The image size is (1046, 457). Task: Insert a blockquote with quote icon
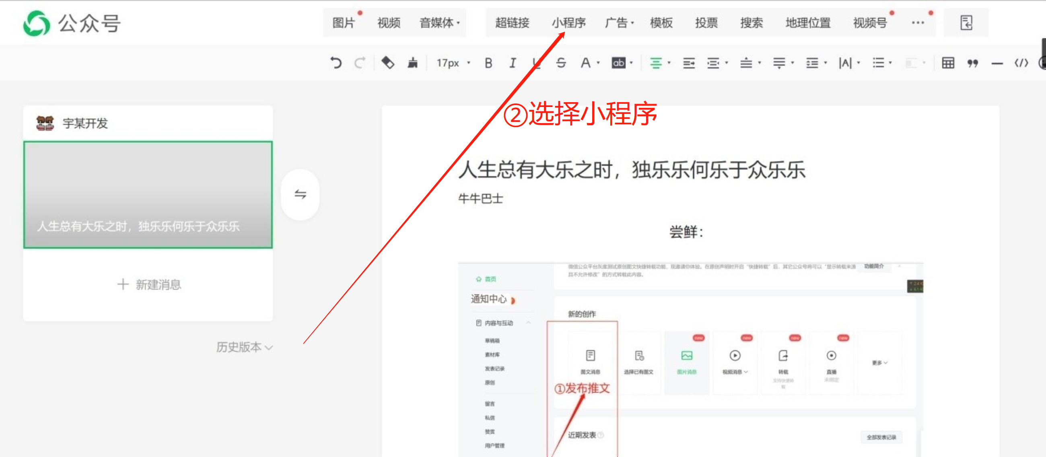pos(972,63)
